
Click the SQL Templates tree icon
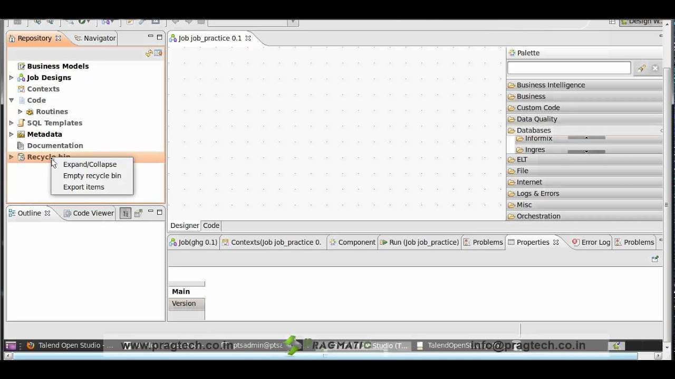pos(21,123)
